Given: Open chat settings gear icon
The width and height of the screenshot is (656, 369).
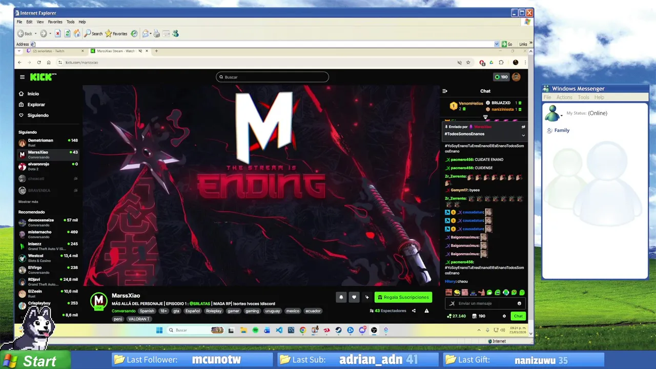Looking at the screenshot, I should [x=504, y=316].
